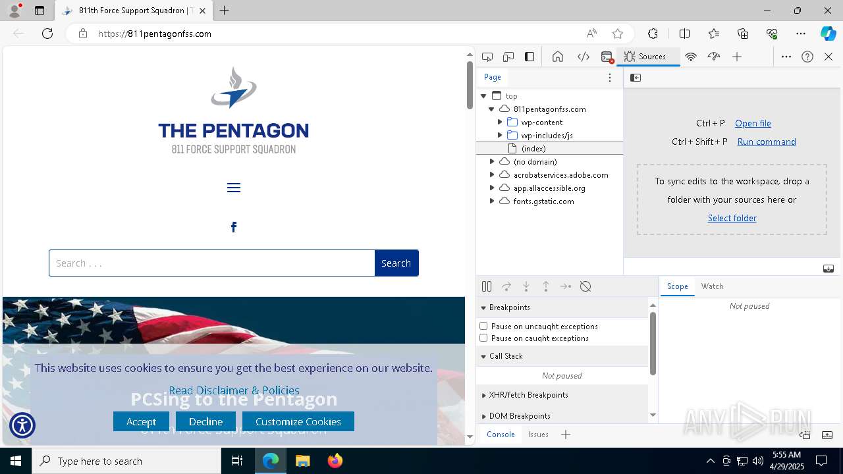Expand app.allaccessible.org node

click(492, 188)
